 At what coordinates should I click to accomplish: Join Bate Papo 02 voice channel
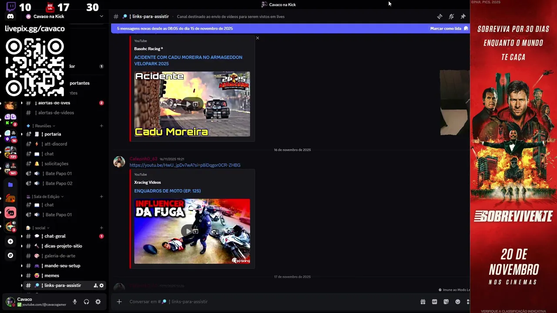64,183
